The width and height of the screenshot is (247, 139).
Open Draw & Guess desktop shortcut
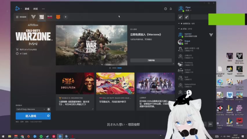pyautogui.click(x=220, y=124)
